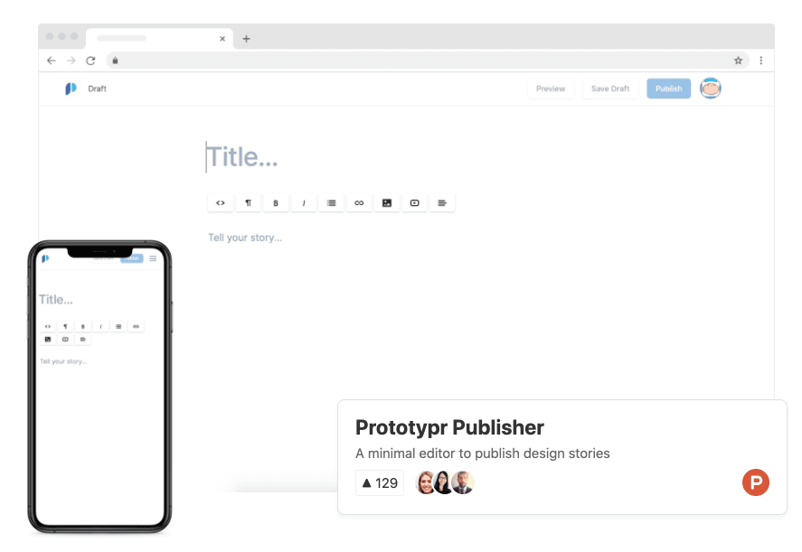Insert a link using desktop toolbar icon
The image size is (802, 552).
359,203
